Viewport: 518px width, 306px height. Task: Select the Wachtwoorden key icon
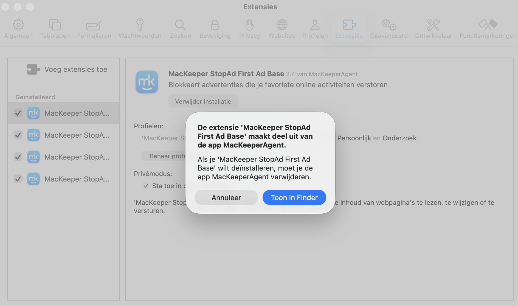pos(140,24)
